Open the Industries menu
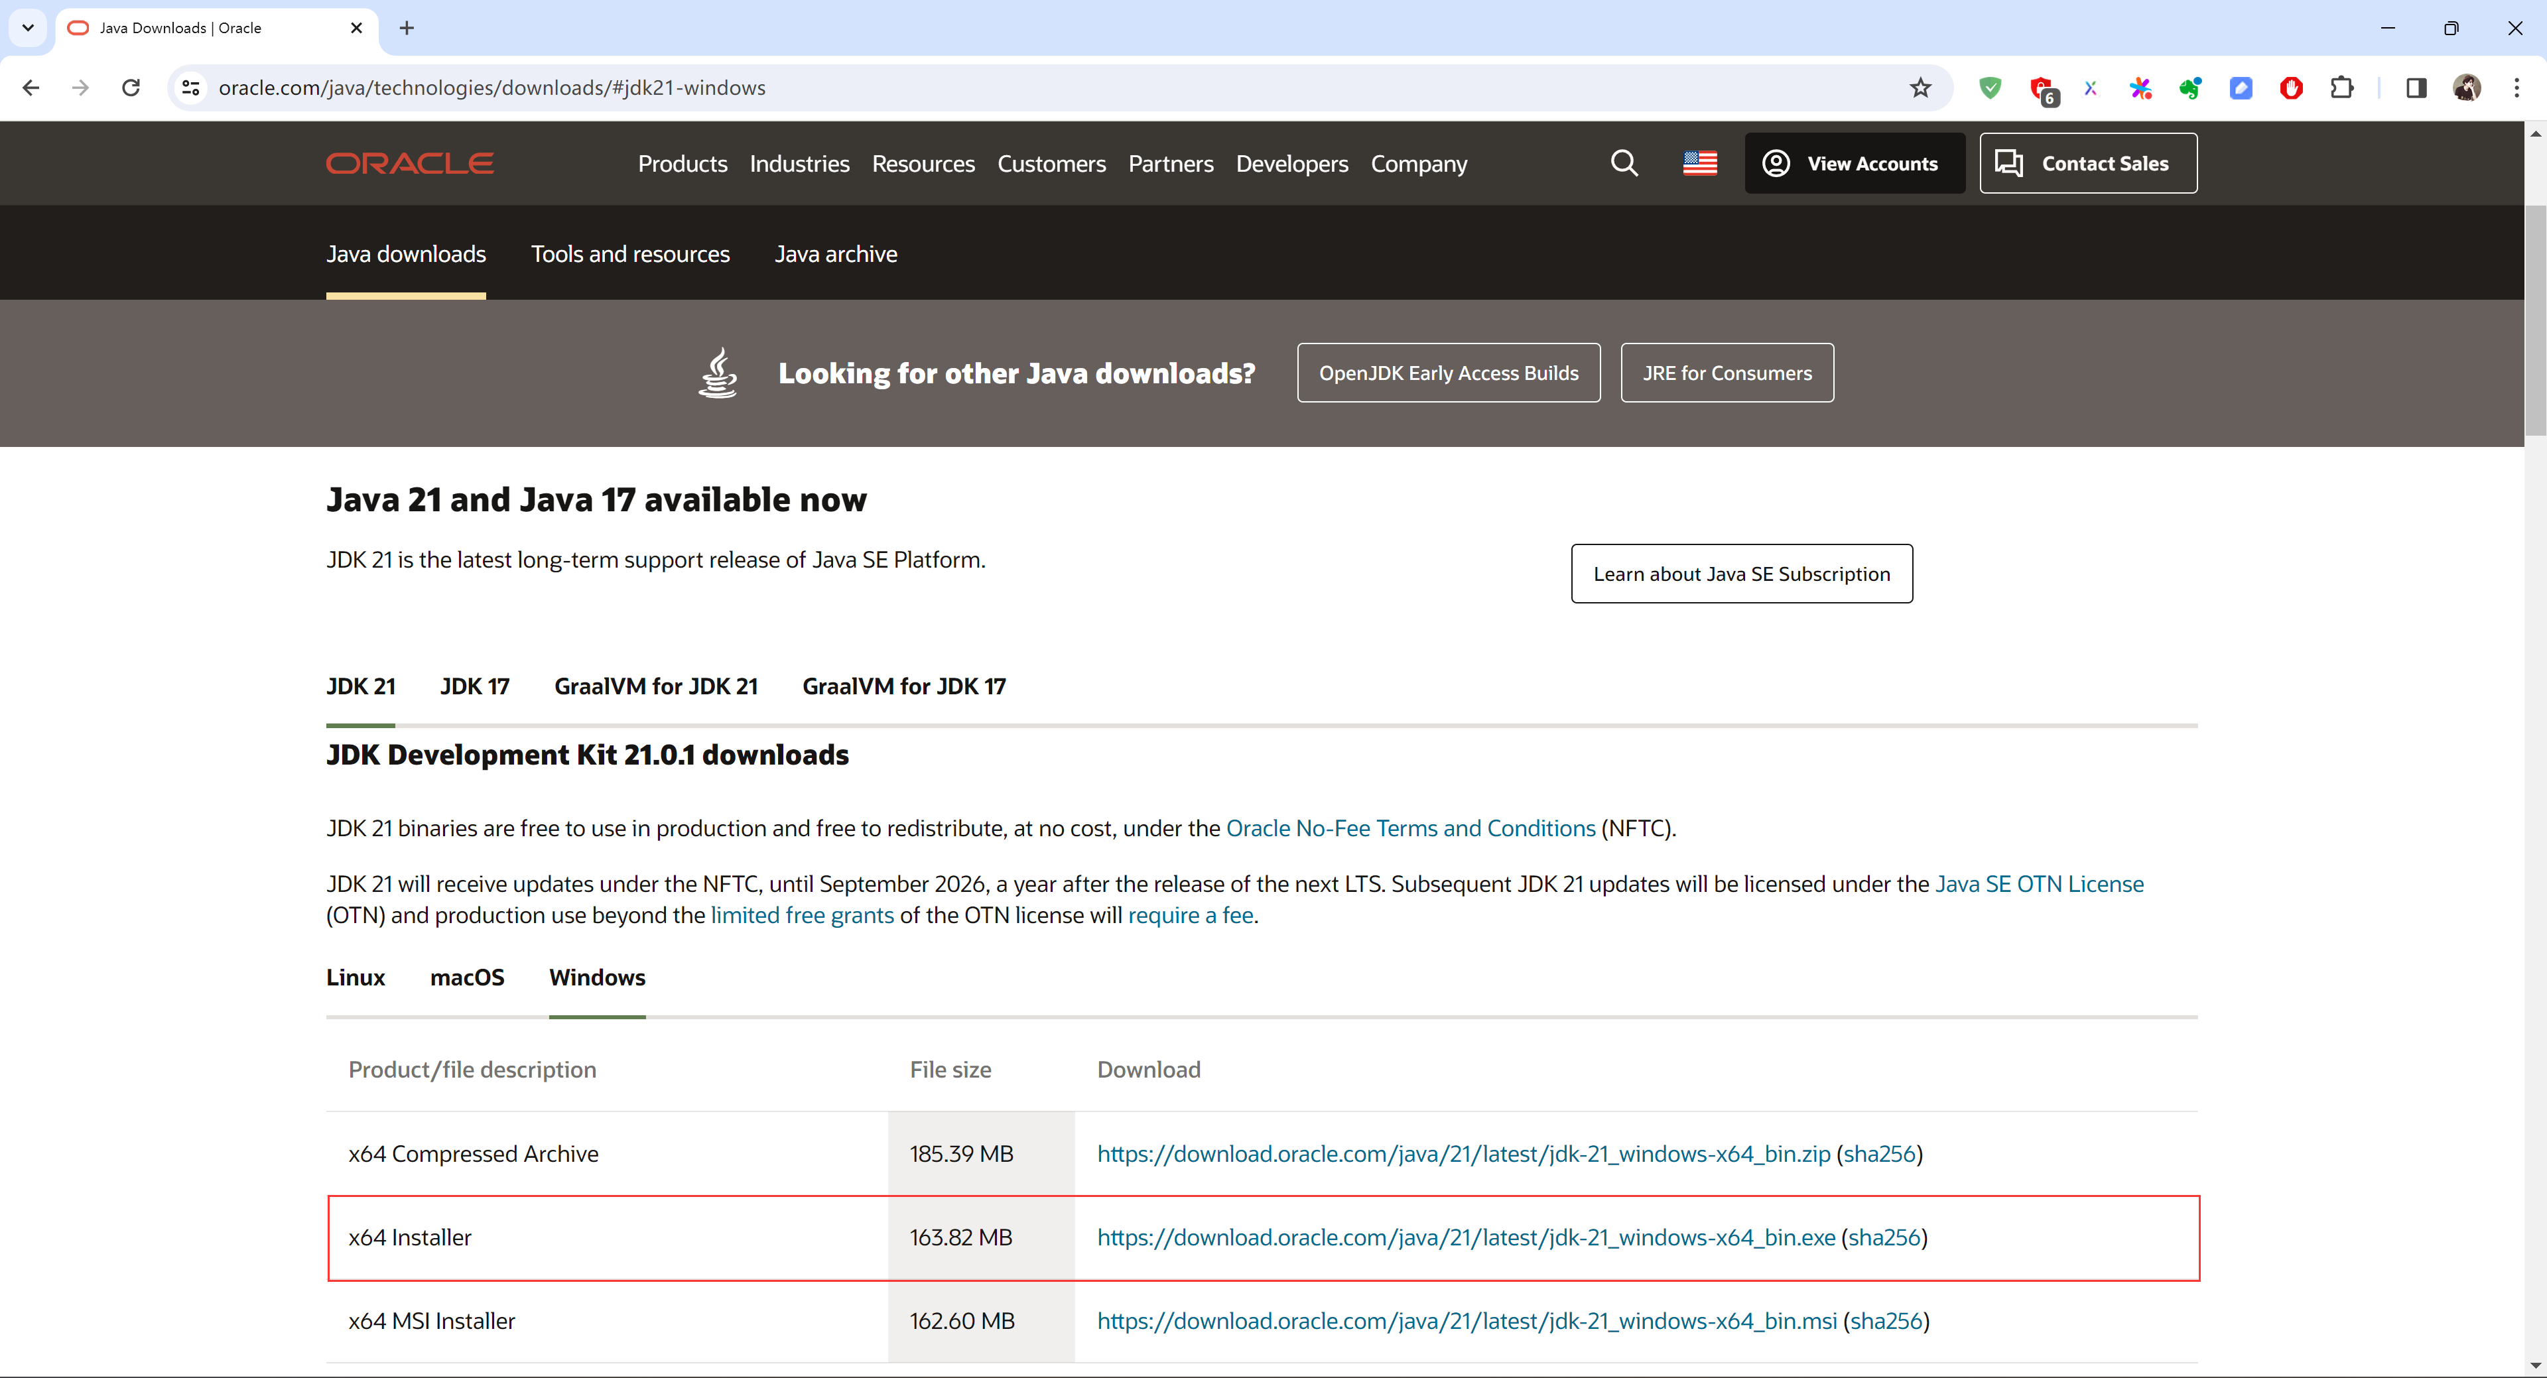2547x1378 pixels. pyautogui.click(x=799, y=163)
